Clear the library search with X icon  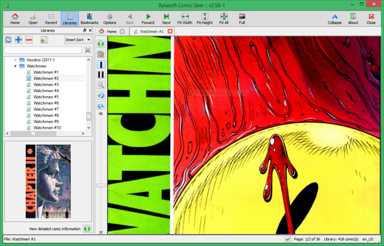(x=88, y=50)
